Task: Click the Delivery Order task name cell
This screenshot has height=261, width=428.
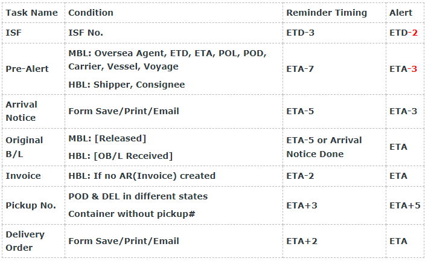Action: 25,241
